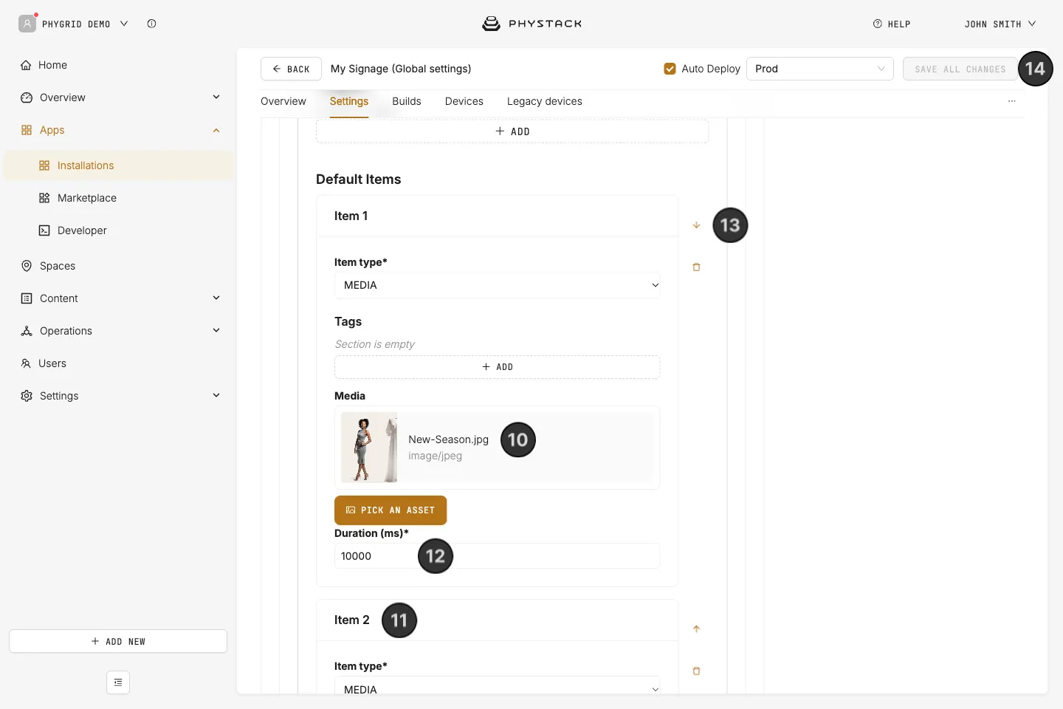
Task: Expand the Operations sidebar section
Action: click(216, 330)
